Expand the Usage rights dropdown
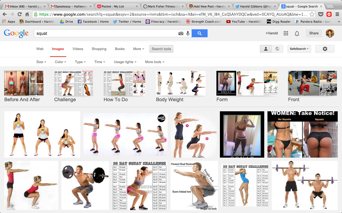Image resolution: width=342 pixels, height=213 pixels. pos(125,62)
